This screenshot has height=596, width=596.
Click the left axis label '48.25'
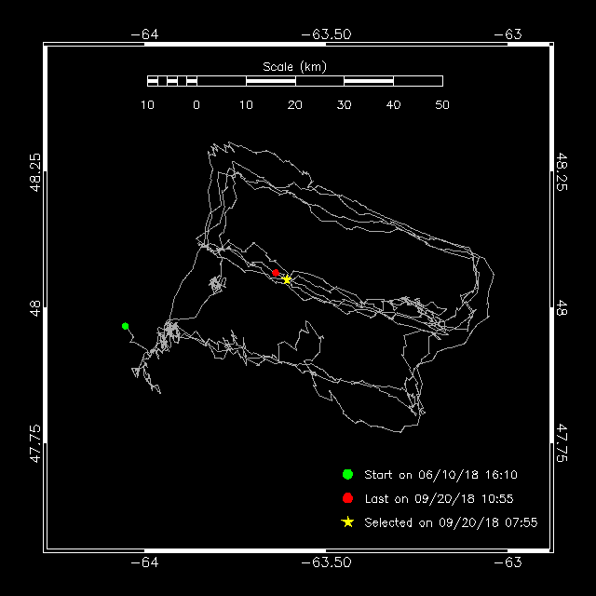point(34,172)
